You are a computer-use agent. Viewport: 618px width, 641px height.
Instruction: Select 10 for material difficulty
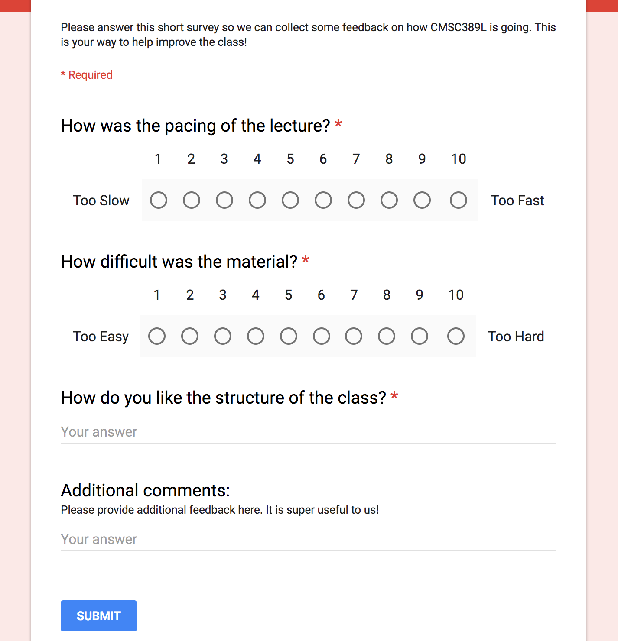click(456, 336)
